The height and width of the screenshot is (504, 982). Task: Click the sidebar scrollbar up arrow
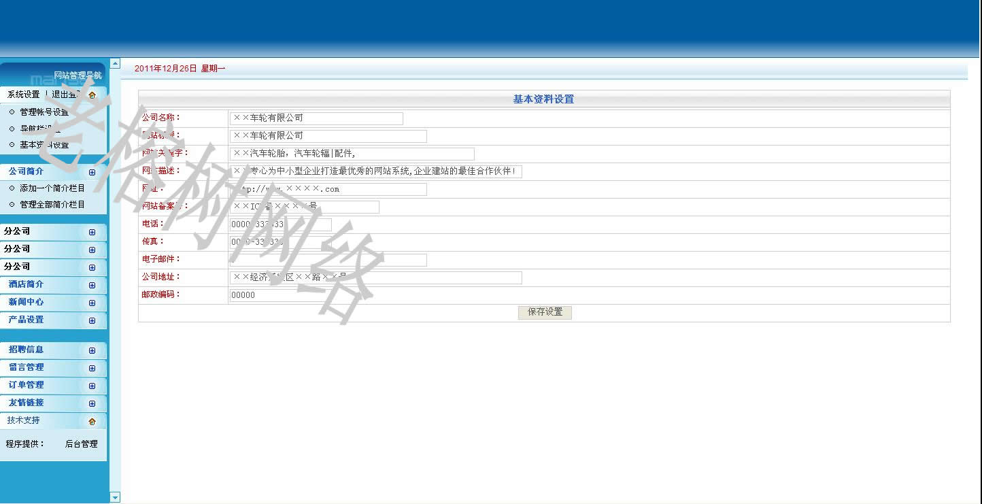click(x=115, y=63)
